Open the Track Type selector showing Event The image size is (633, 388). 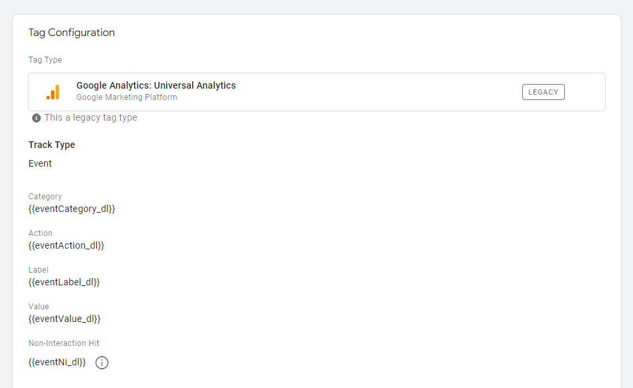[39, 163]
